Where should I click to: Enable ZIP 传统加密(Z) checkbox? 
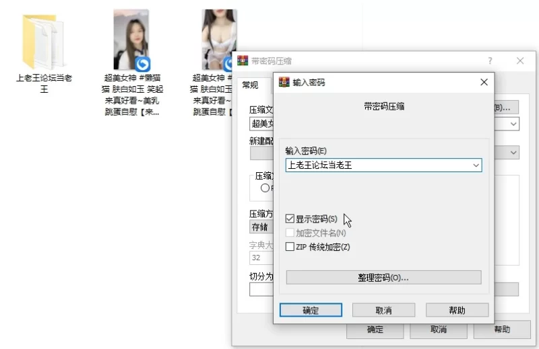coord(290,247)
